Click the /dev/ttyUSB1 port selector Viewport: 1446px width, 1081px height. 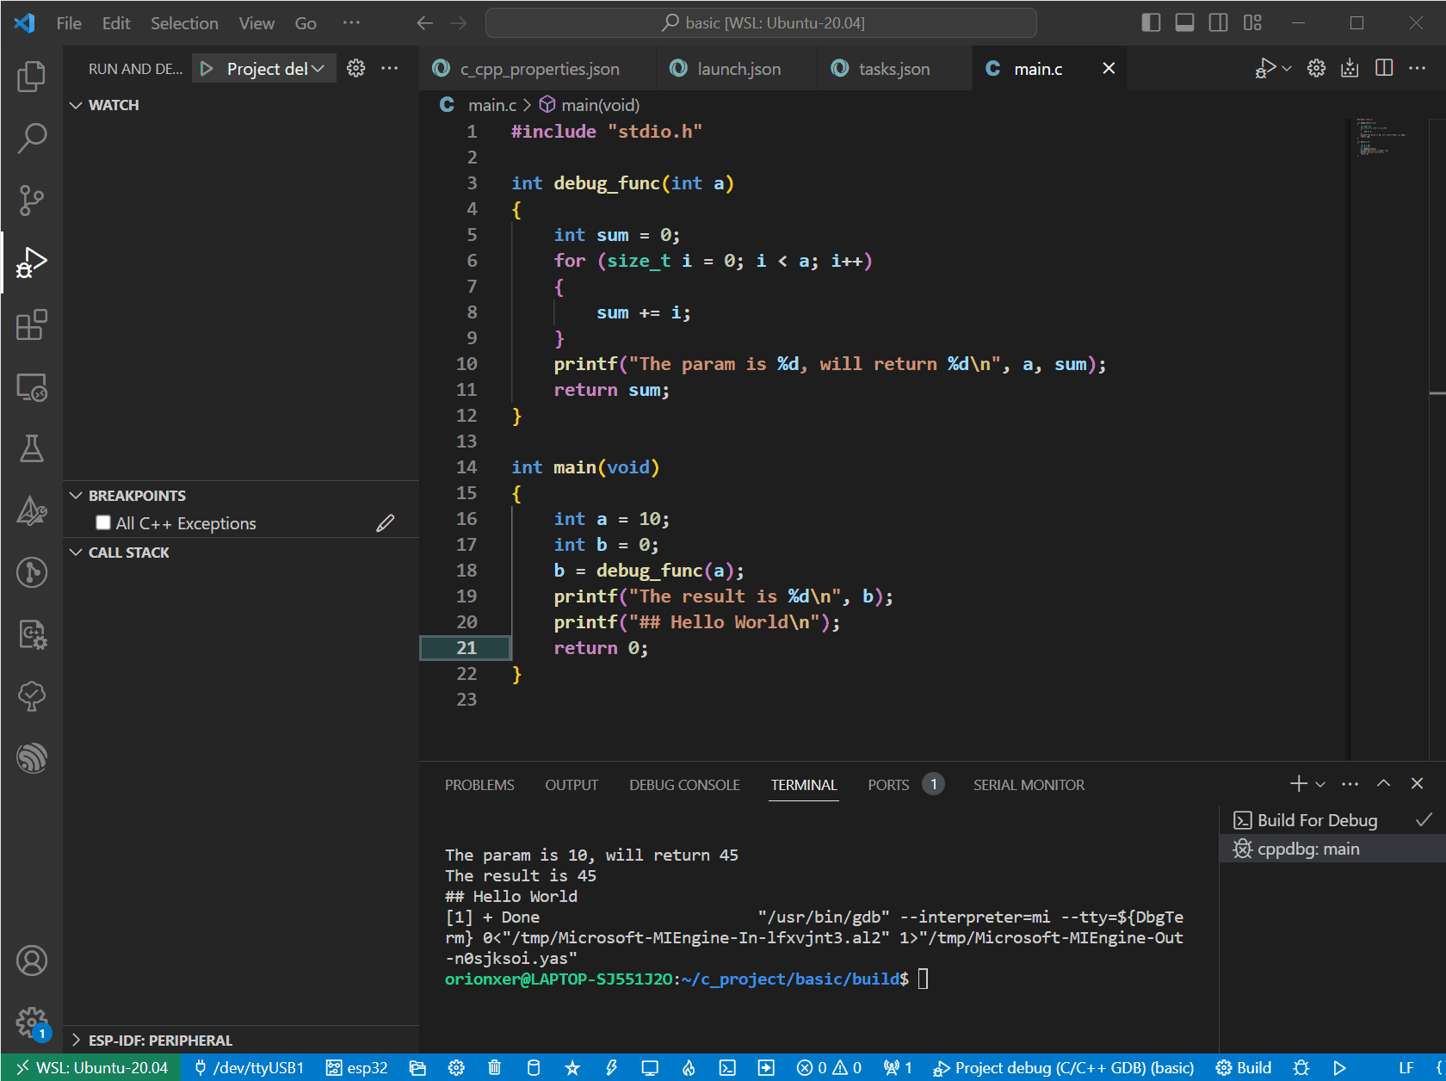[x=249, y=1067]
